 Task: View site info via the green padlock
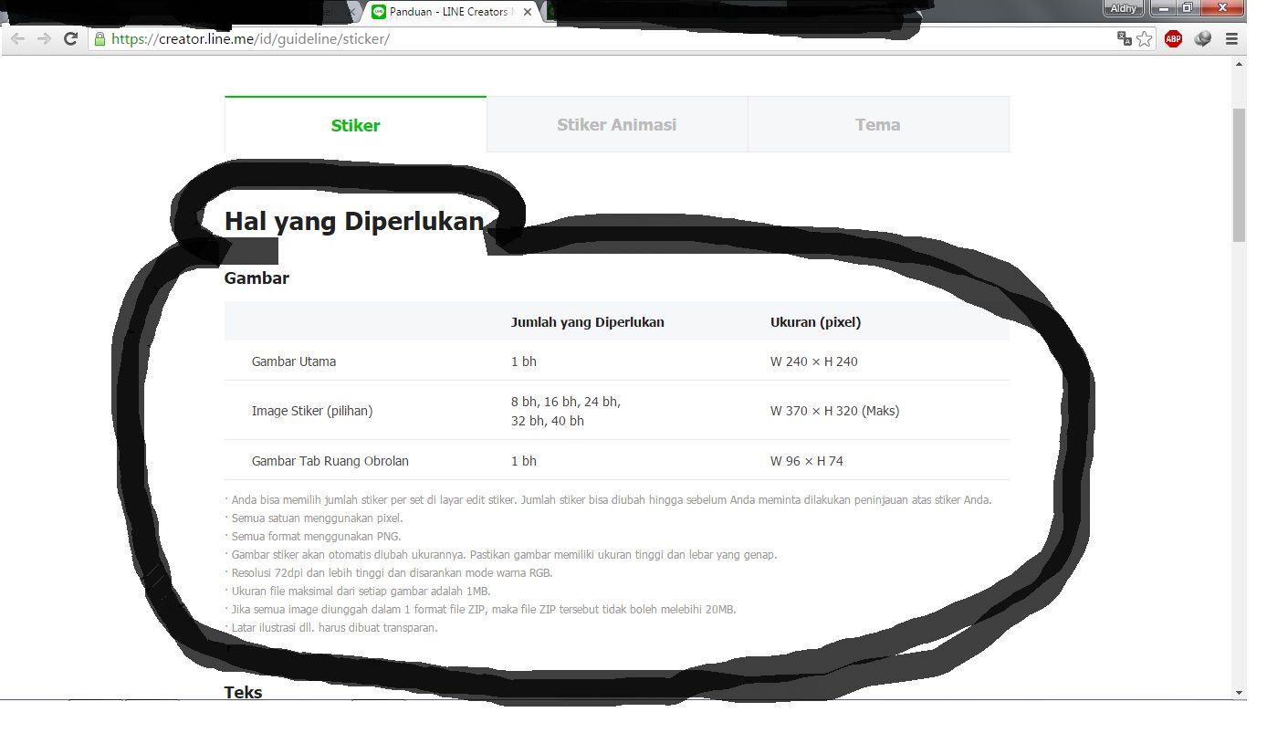click(99, 39)
